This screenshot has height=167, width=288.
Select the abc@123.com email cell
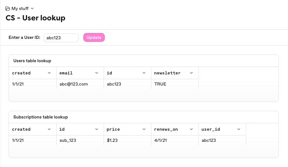coord(80,84)
